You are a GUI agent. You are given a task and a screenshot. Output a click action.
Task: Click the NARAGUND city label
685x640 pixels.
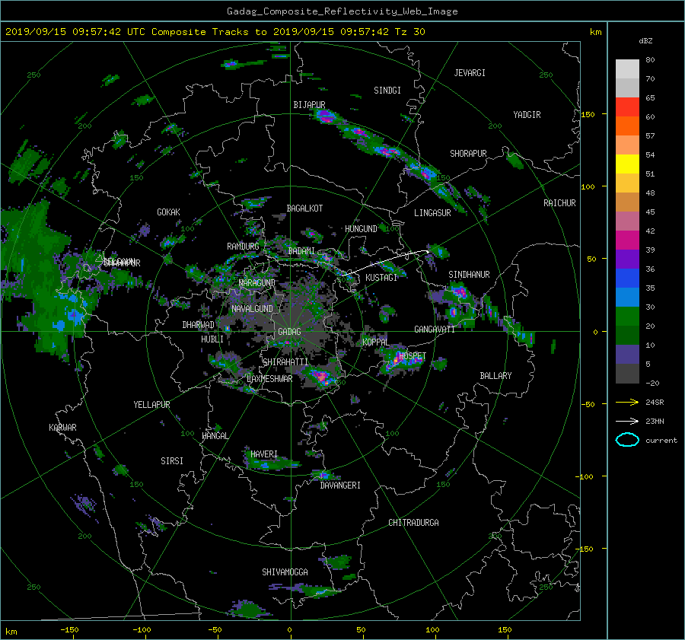pyautogui.click(x=257, y=283)
